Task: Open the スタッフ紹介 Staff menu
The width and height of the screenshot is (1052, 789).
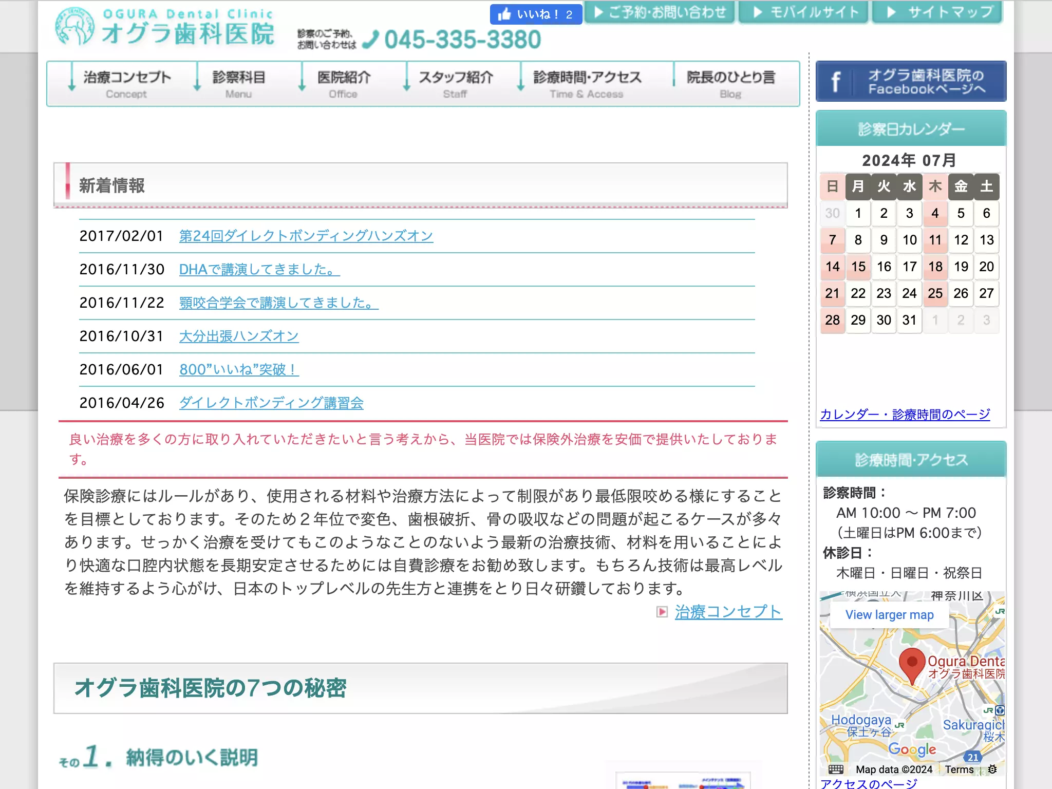Action: [x=455, y=84]
